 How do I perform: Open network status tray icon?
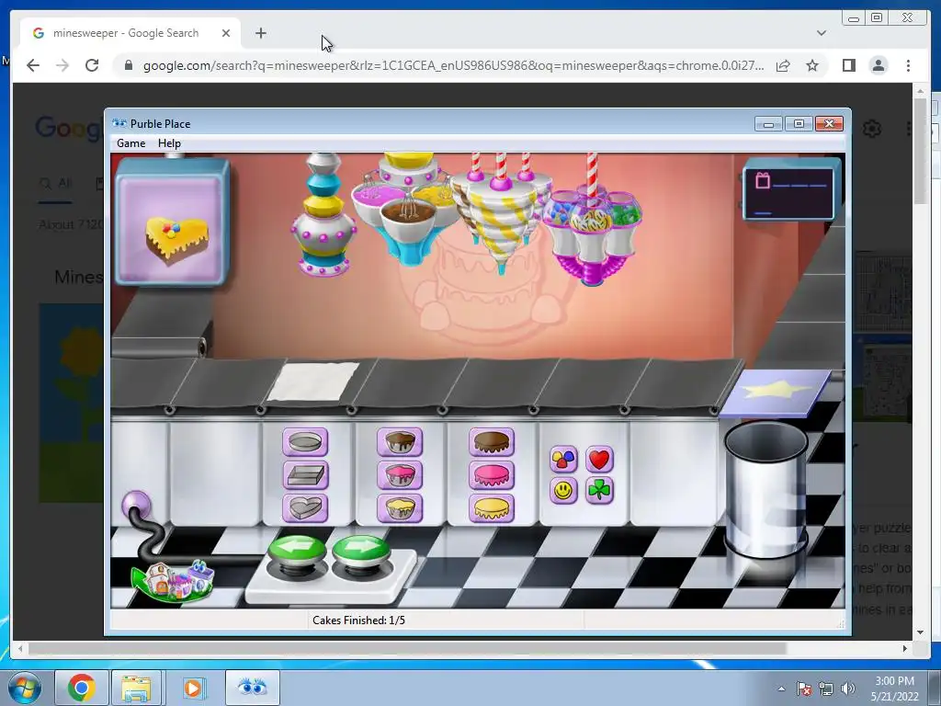(826, 689)
